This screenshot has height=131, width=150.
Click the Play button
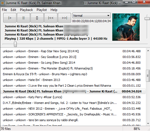tap(10, 18)
